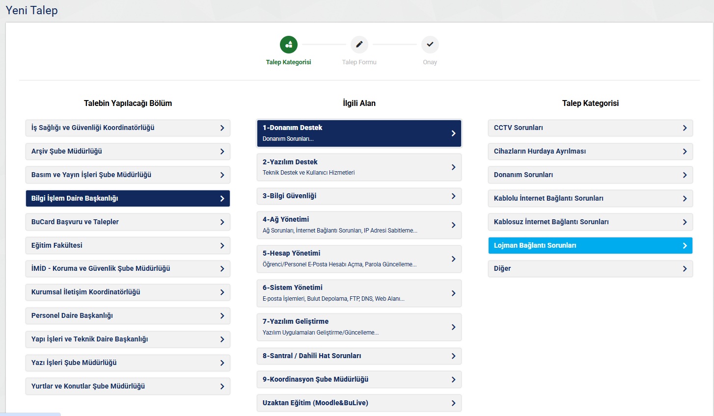Select 1-Donanım Destek area

[358, 133]
